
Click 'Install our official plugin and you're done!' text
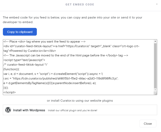click(72, 110)
